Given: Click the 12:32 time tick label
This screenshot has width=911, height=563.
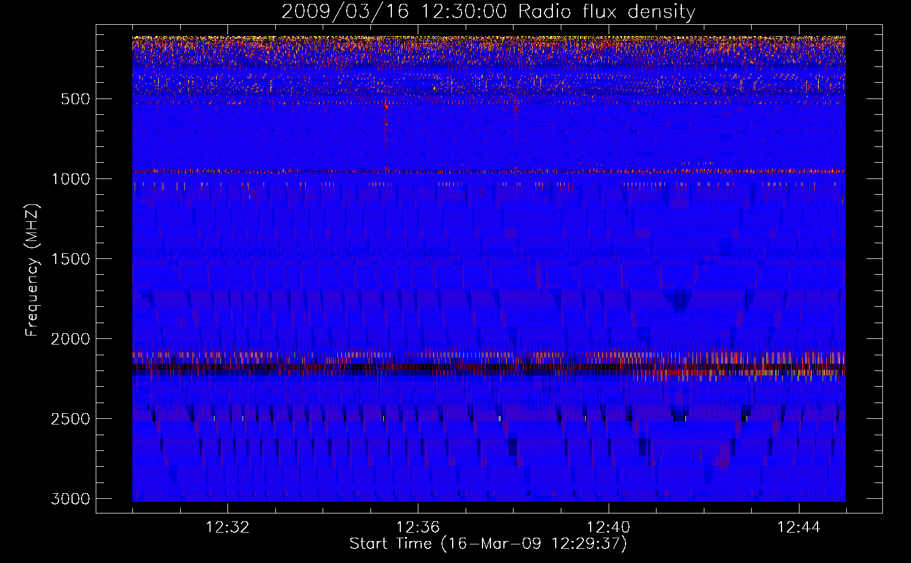Looking at the screenshot, I should (x=227, y=528).
